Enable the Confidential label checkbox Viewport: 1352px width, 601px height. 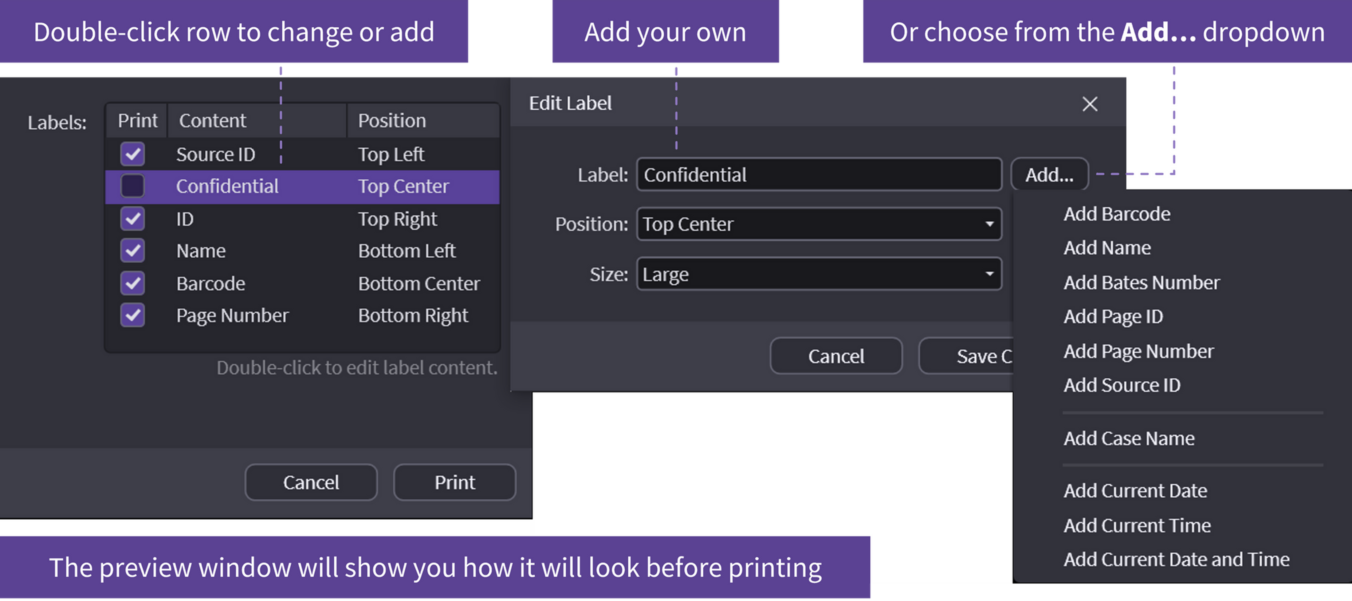(x=132, y=186)
